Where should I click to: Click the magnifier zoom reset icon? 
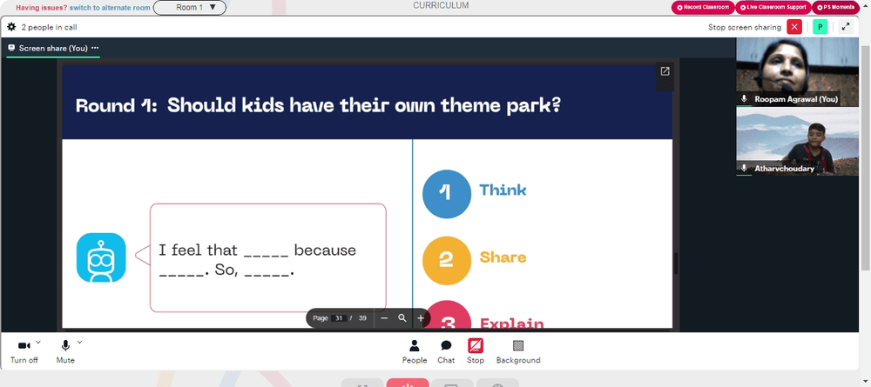tap(402, 318)
